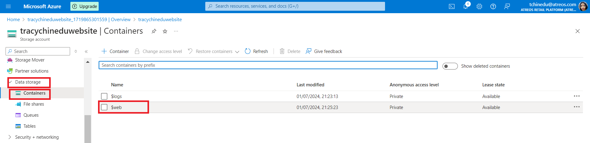Open the Azure portal hamburger menu

pos(8,6)
